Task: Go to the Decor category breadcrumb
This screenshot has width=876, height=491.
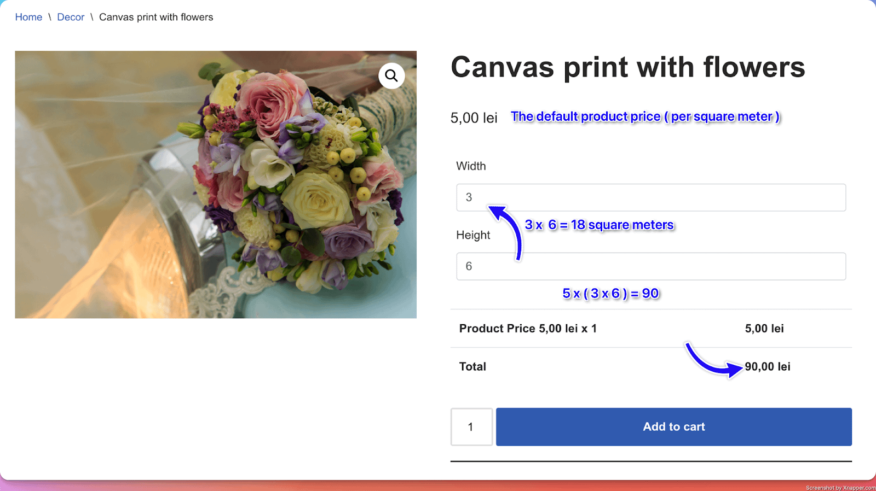Action: pyautogui.click(x=71, y=17)
